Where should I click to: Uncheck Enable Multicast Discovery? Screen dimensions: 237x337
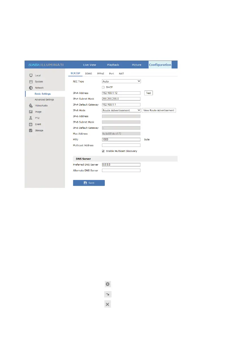[103, 151]
